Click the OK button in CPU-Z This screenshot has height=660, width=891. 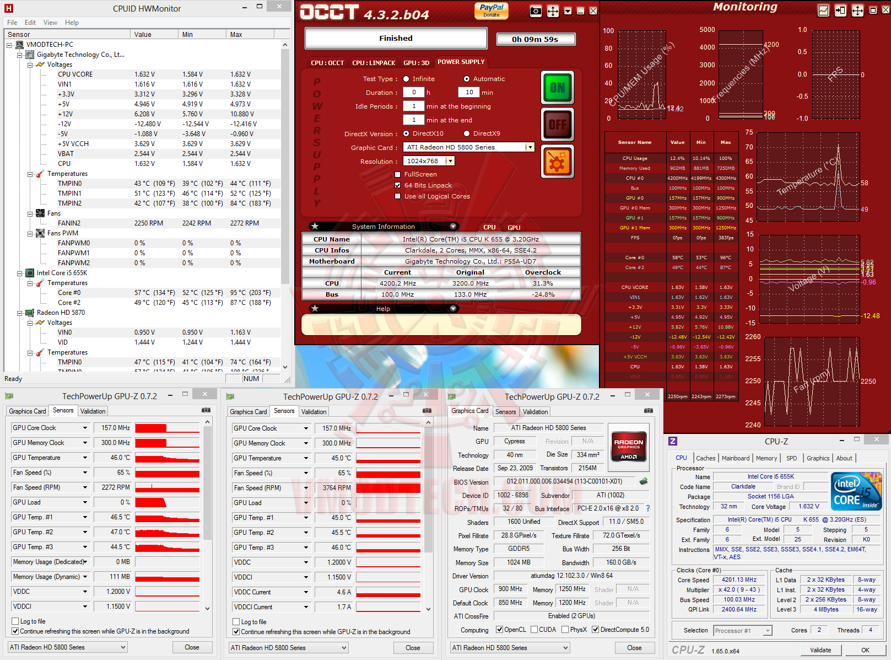(x=865, y=650)
